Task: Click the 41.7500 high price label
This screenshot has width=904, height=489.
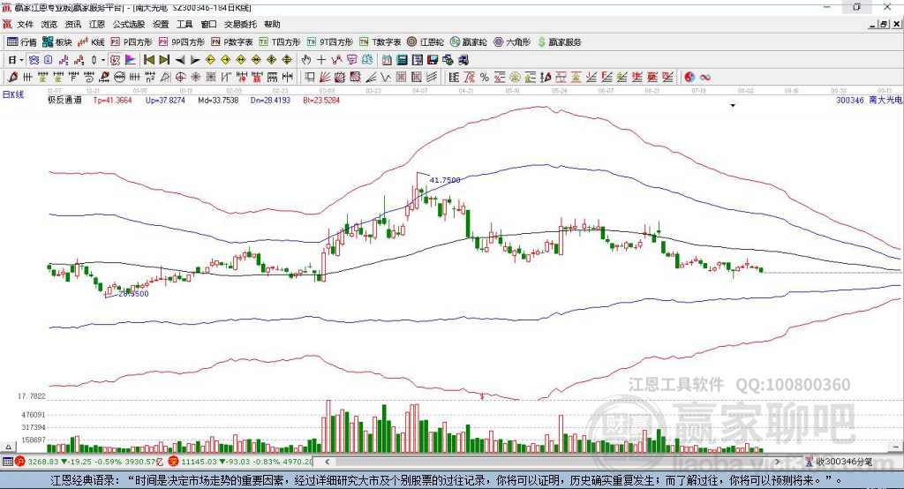Action: [x=445, y=180]
